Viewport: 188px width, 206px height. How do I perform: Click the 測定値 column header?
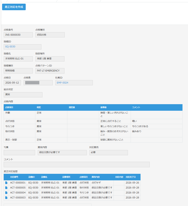pyautogui.click(x=83, y=107)
